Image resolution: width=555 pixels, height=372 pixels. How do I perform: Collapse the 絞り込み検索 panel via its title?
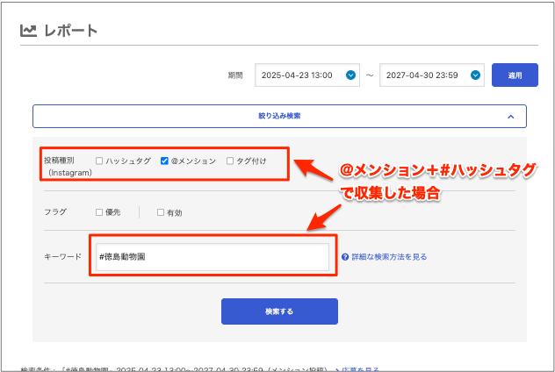pos(279,116)
